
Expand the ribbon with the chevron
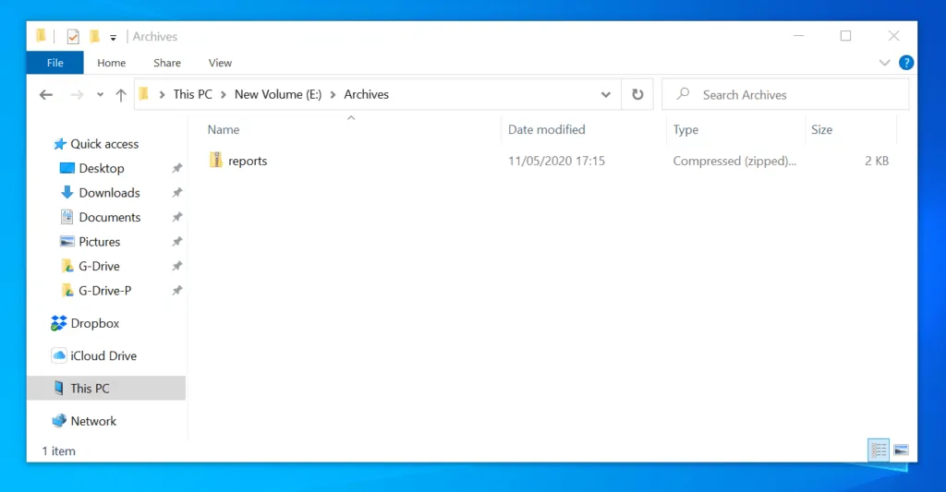(x=884, y=63)
